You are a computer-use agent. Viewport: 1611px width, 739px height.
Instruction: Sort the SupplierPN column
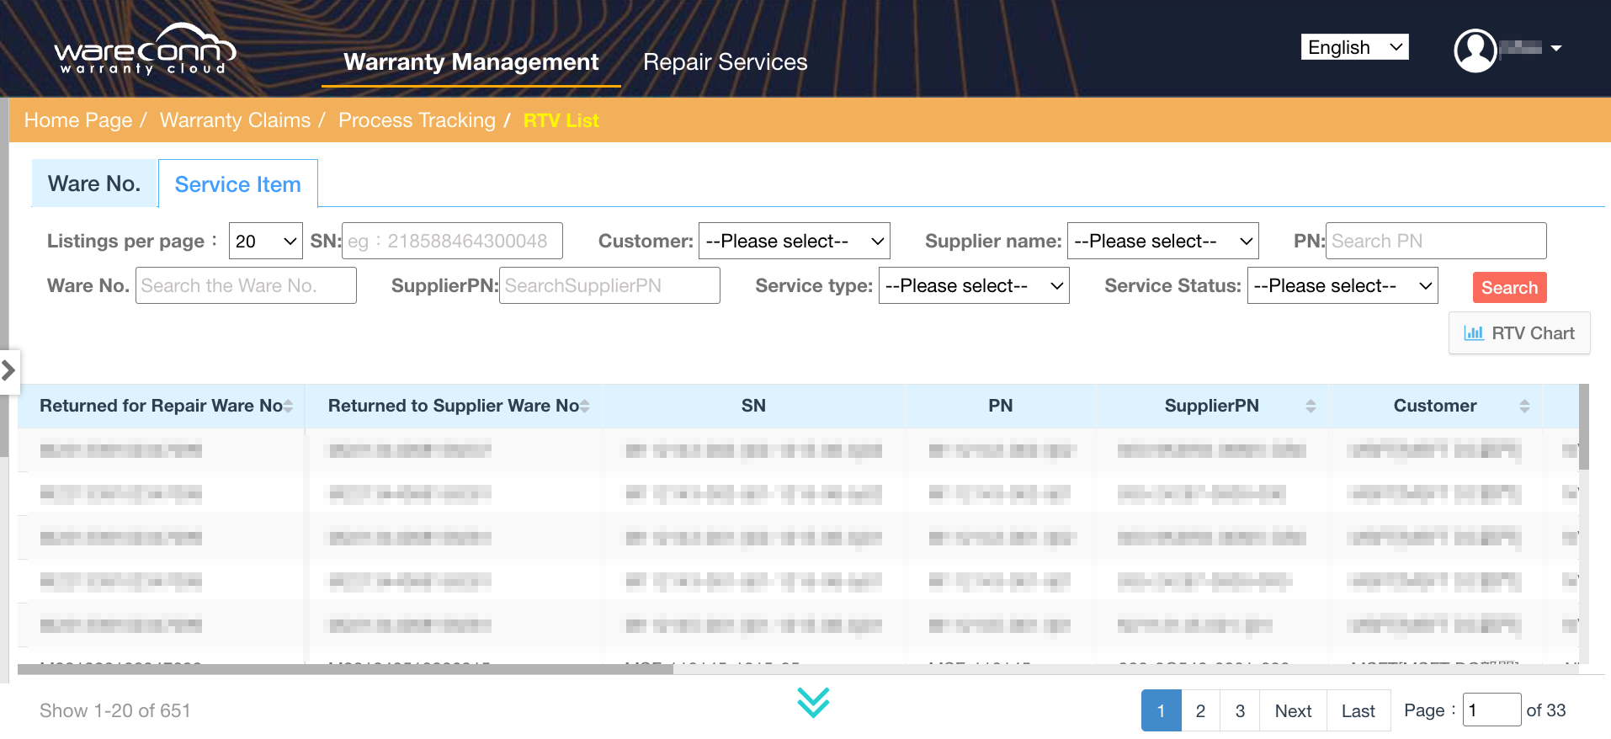pos(1311,407)
